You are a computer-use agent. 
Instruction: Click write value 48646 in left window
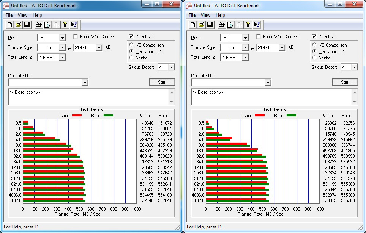pyautogui.click(x=148, y=123)
